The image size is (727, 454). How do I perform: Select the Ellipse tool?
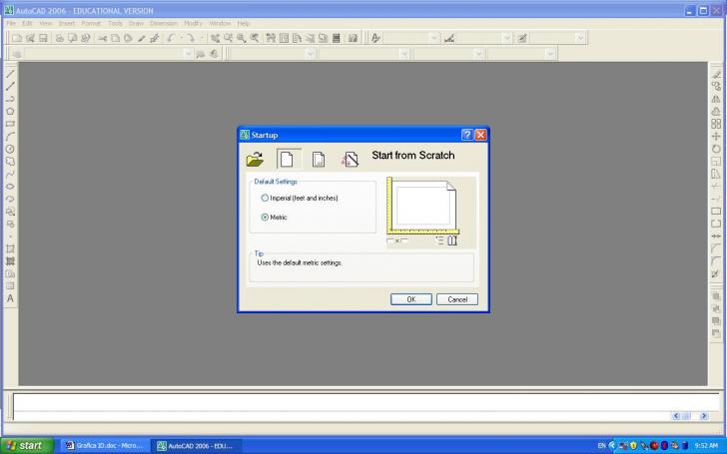pos(10,187)
